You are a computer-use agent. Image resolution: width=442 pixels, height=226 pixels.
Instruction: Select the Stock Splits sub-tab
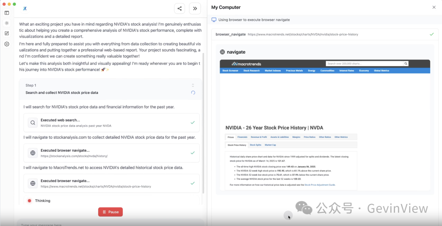tap(255, 145)
